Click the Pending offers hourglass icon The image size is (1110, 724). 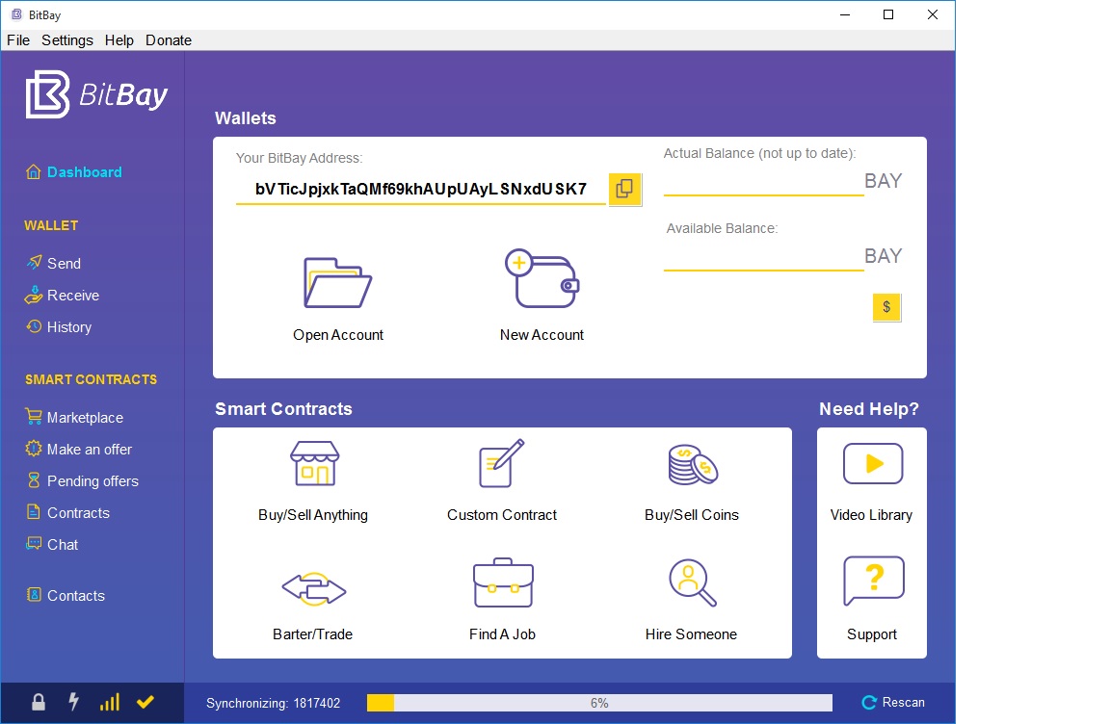[34, 480]
